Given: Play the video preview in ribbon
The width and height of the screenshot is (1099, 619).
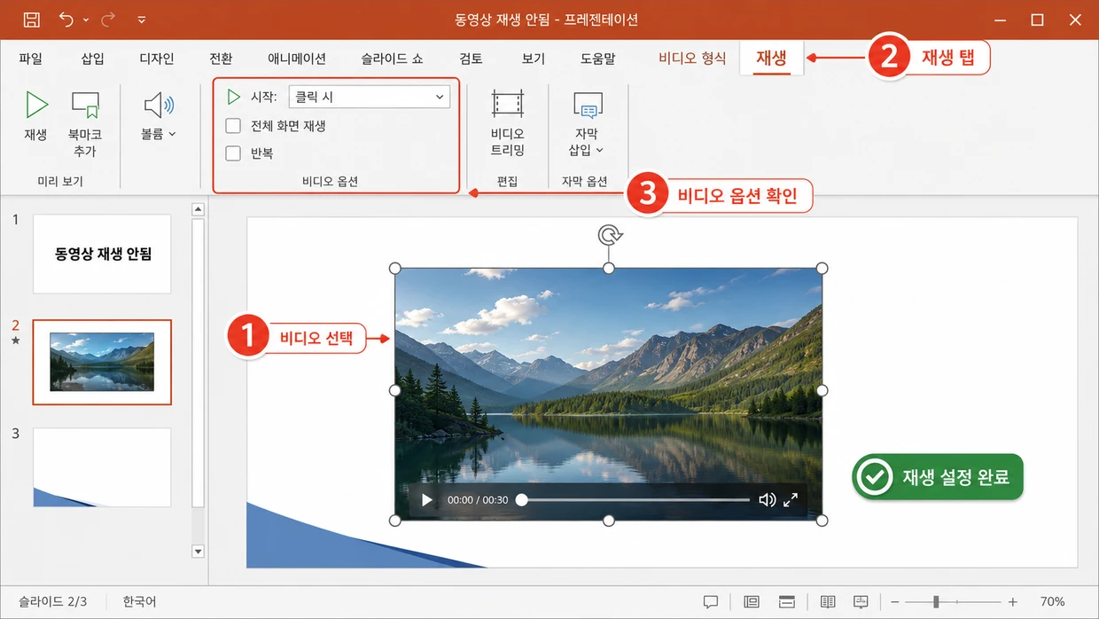Looking at the screenshot, I should 35,116.
